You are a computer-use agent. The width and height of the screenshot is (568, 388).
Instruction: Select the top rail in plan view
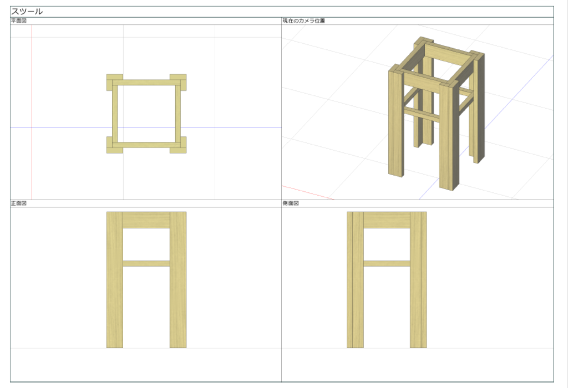pyautogui.click(x=146, y=82)
